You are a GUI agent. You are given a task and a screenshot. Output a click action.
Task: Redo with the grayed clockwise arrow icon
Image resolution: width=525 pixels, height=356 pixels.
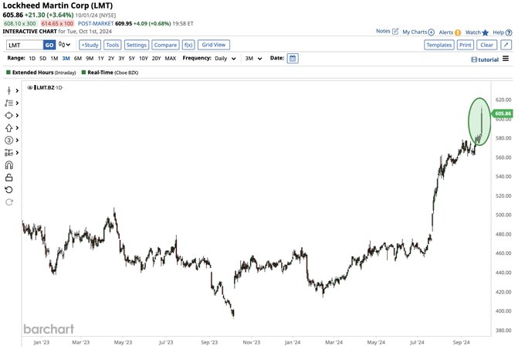pos(9,202)
